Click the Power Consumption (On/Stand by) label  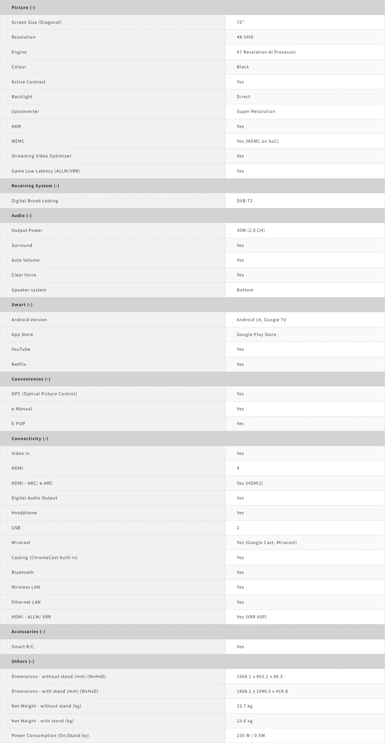tap(50, 735)
